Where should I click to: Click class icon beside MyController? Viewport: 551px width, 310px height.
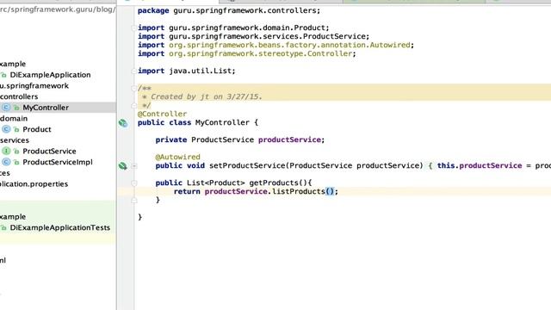click(x=6, y=108)
